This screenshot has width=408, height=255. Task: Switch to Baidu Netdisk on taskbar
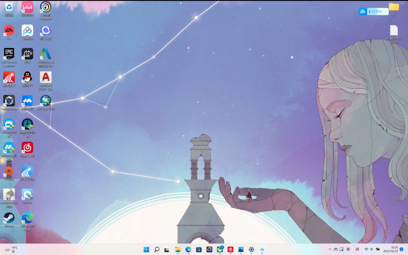tap(262, 250)
